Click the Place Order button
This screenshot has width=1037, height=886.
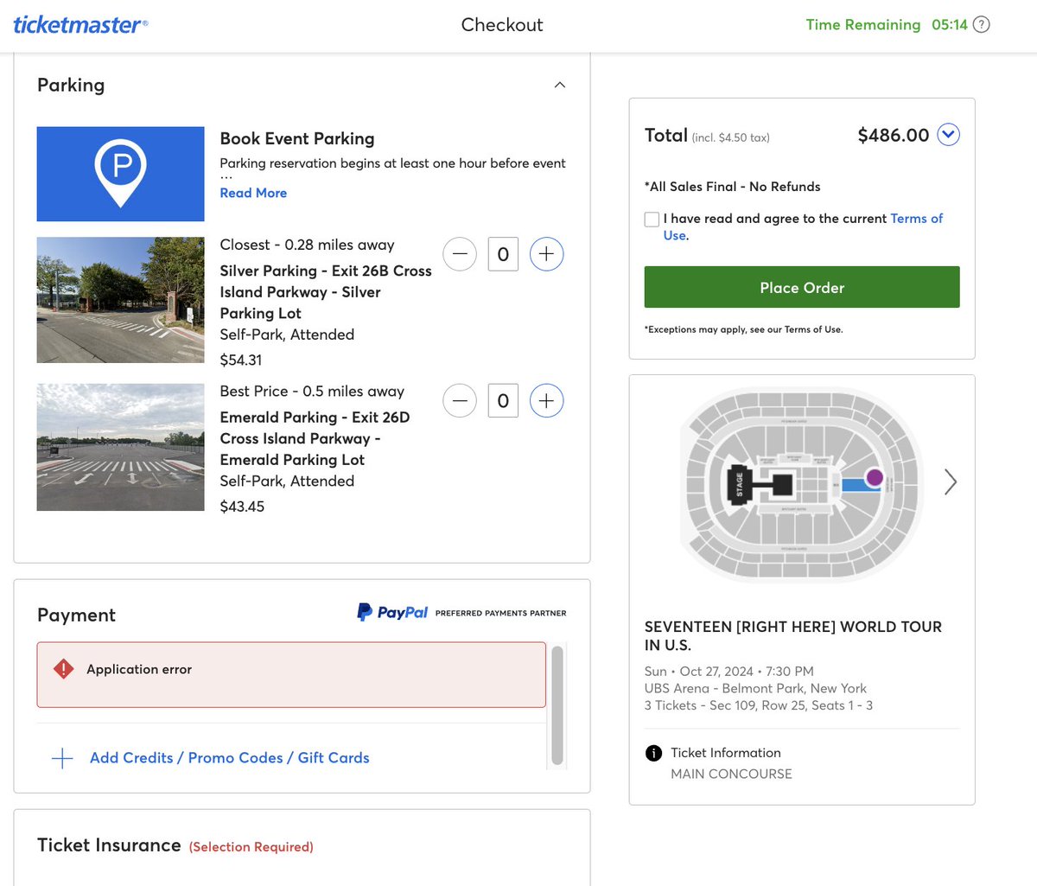(x=802, y=287)
